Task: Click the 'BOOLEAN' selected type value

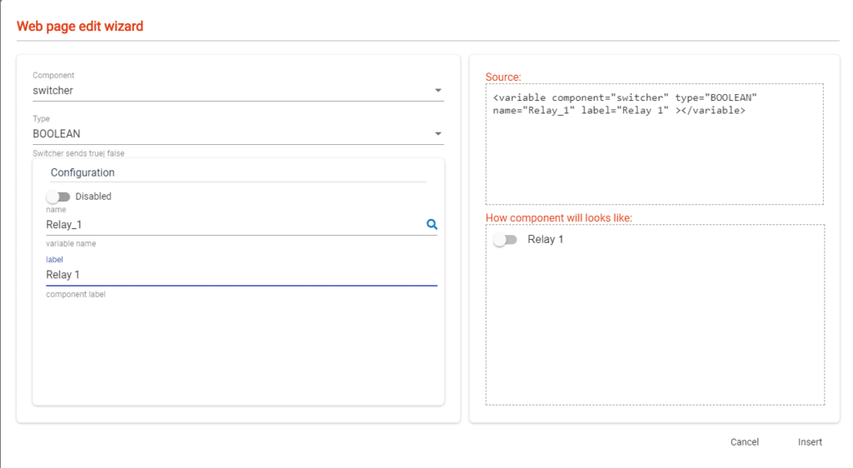Action: click(57, 134)
